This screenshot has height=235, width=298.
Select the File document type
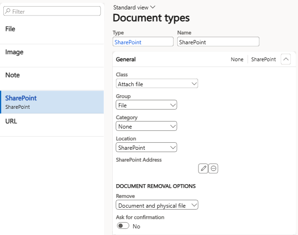pos(52,32)
